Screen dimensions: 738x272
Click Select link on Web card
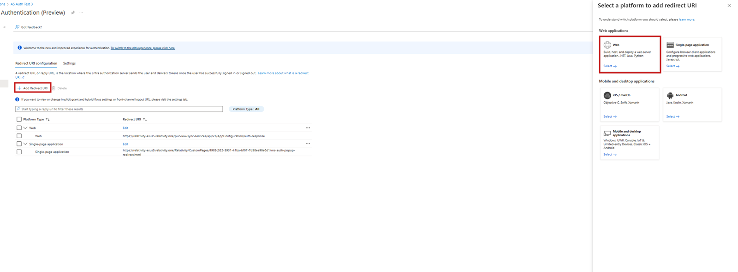click(610, 66)
